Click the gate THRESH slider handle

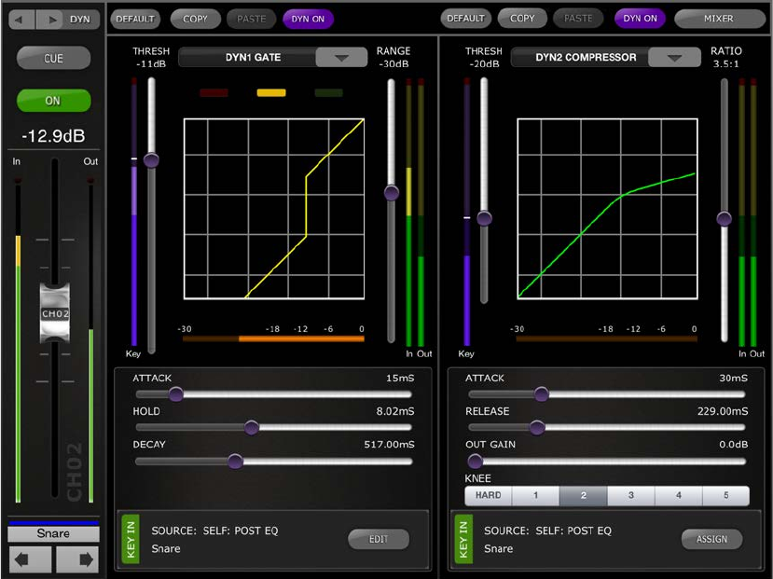coord(151,159)
